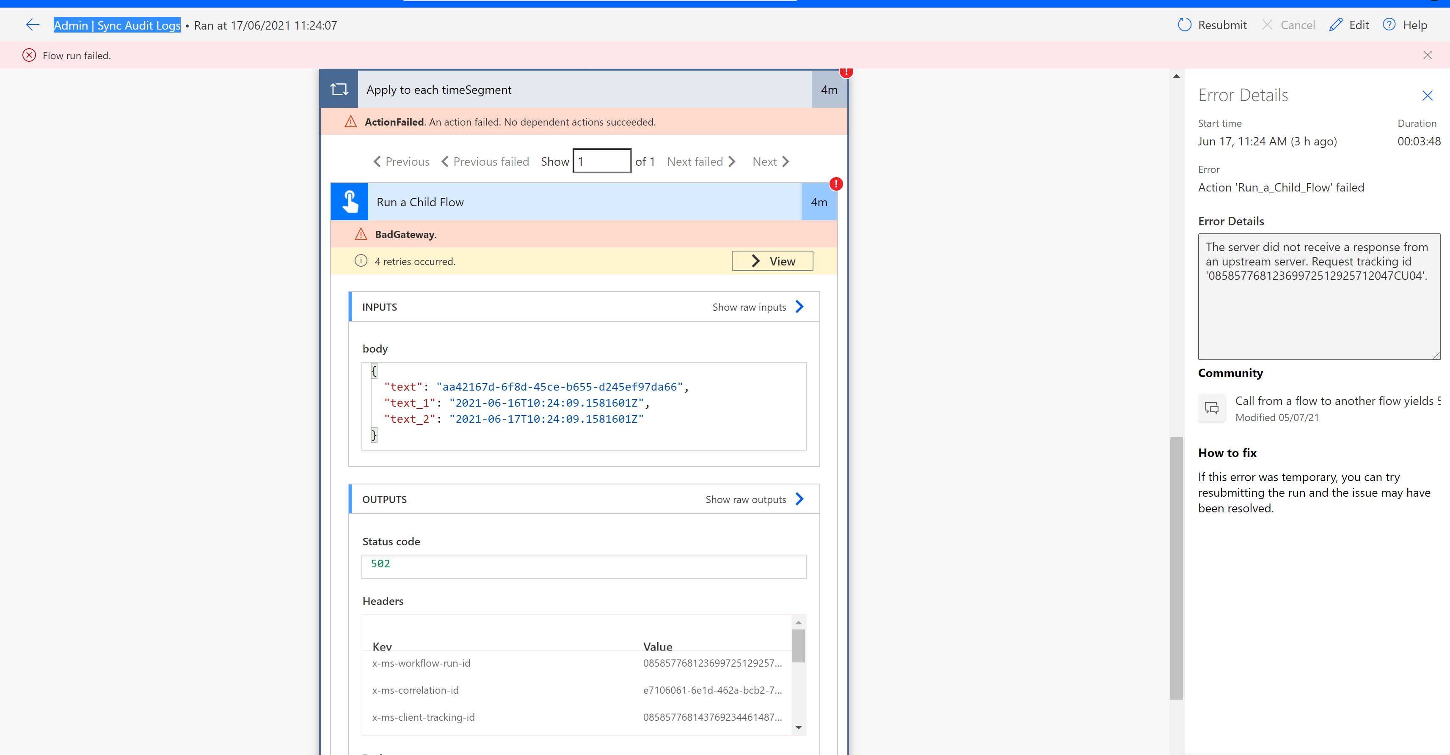The width and height of the screenshot is (1450, 755).
Task: Click View to see retry details
Action: coord(772,260)
